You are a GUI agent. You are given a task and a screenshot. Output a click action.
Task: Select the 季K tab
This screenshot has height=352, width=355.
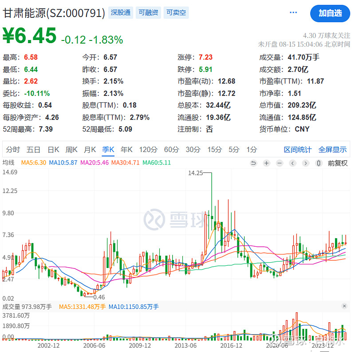click(108, 149)
